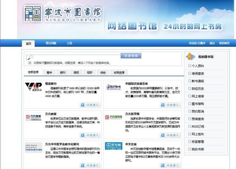The width and height of the screenshot is (236, 169).
Task: Open the 公告 navigation item
Action: pos(69,43)
